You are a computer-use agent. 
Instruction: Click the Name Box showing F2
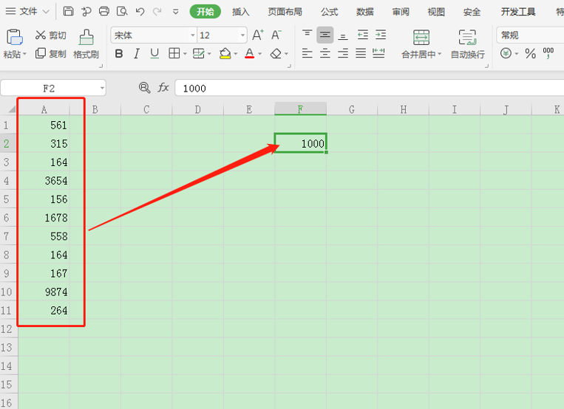click(53, 88)
